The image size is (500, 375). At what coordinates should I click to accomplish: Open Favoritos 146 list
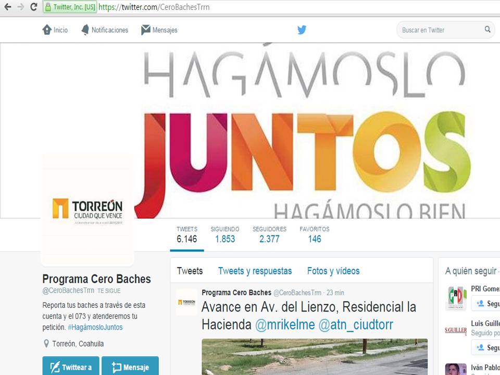[x=315, y=235]
